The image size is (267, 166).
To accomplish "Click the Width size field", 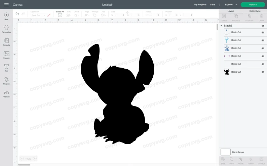I will tap(119, 15).
